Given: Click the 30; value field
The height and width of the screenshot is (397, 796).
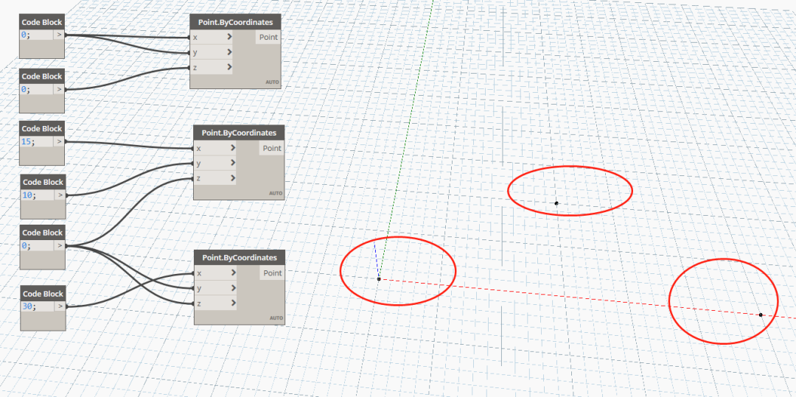Looking at the screenshot, I should point(37,306).
